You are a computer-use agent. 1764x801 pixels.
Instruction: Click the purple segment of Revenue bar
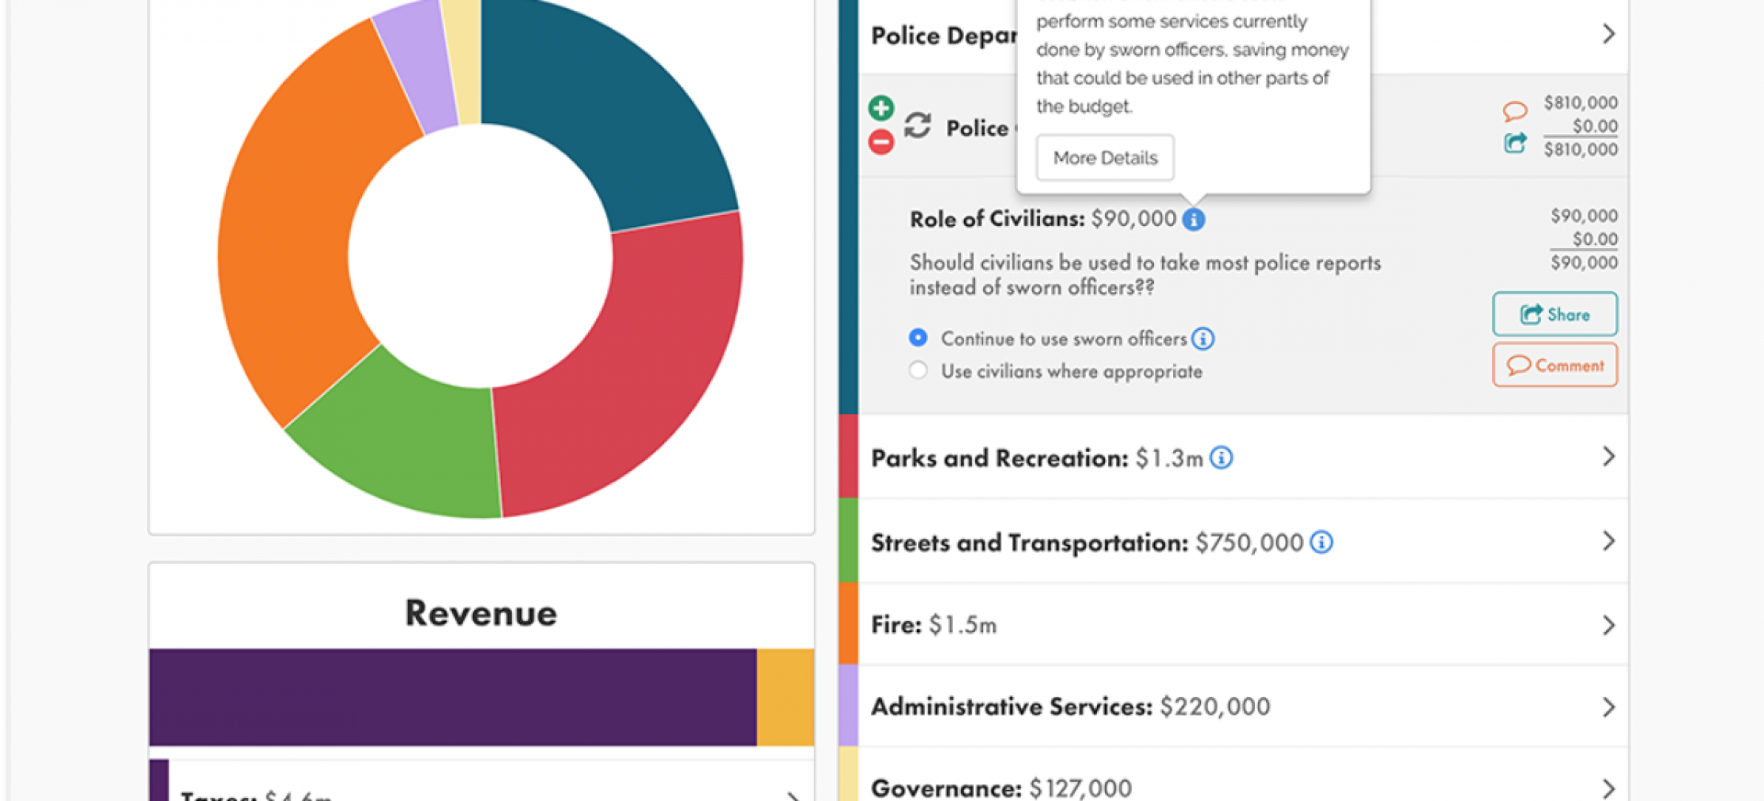(452, 697)
